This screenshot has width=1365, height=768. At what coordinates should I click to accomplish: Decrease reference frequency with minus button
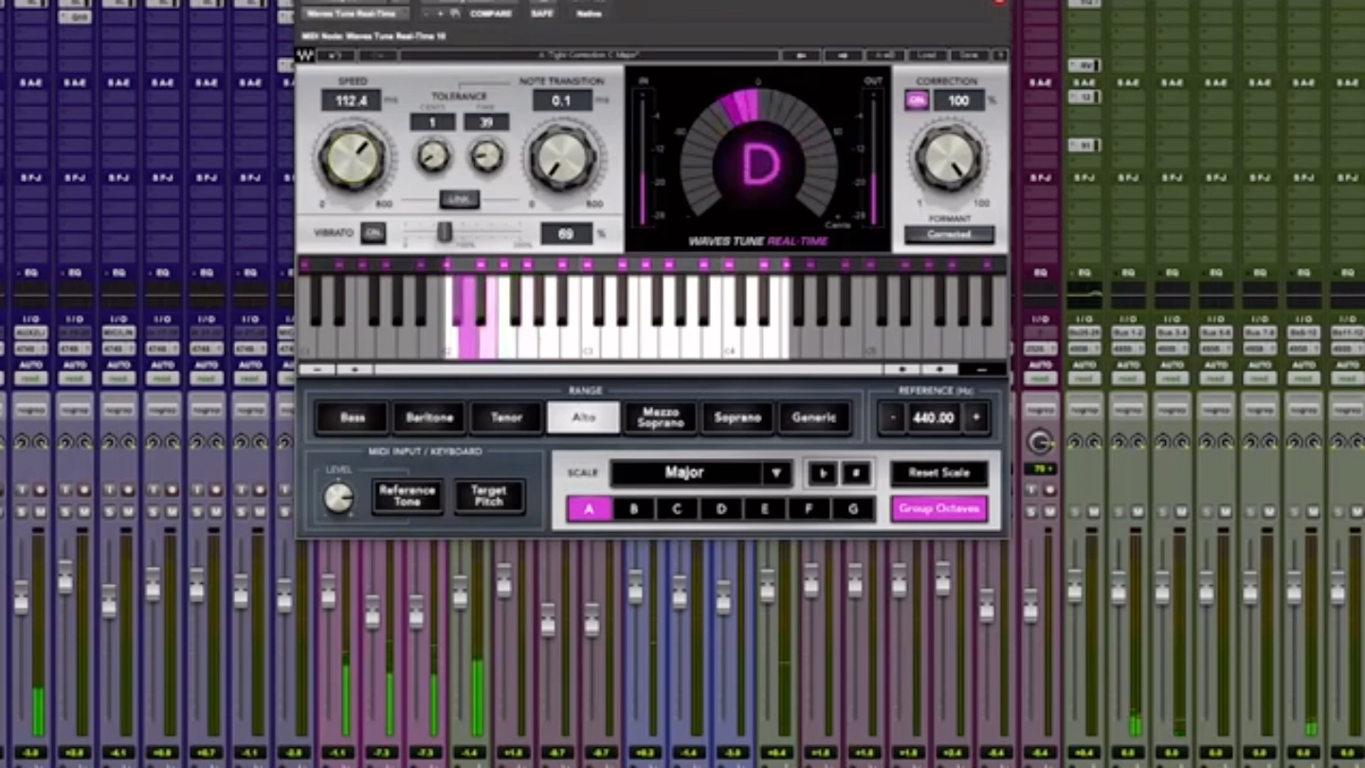[890, 417]
